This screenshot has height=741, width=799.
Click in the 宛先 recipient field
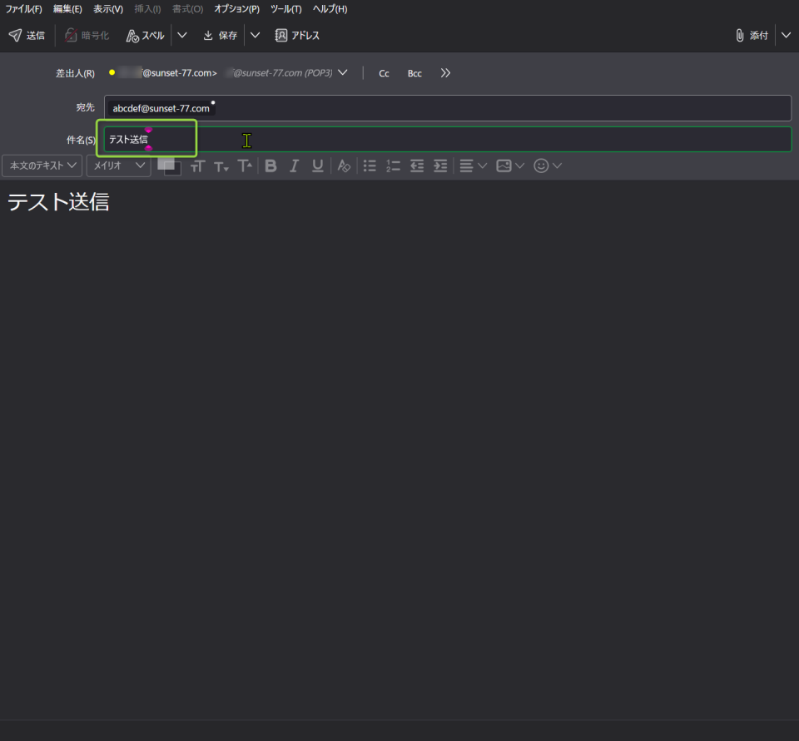click(499, 108)
